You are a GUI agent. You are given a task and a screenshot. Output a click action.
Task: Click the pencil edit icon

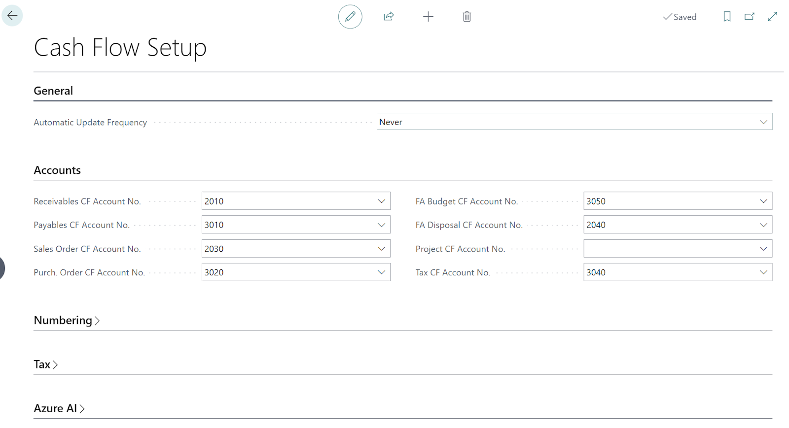(x=350, y=17)
